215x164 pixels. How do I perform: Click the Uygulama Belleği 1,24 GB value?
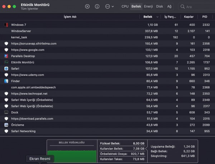(x=189, y=146)
